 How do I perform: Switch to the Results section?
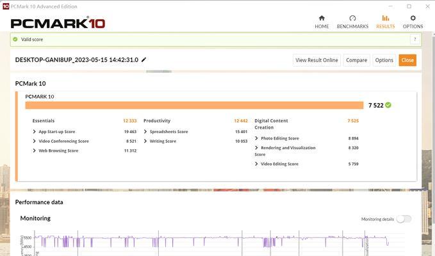tap(385, 22)
